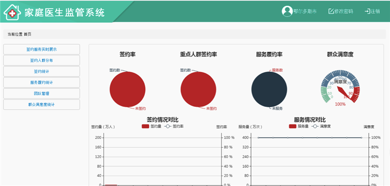Click the 服务情况对比 chart title

310,120
